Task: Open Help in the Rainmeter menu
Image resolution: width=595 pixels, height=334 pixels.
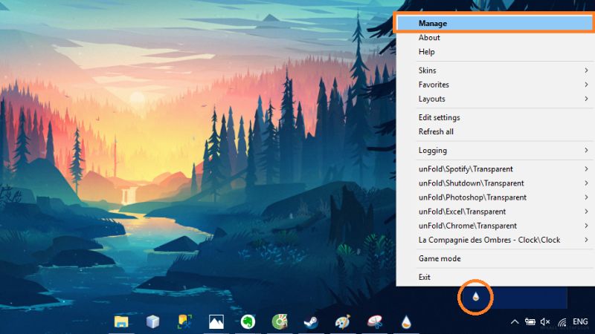Action: (495, 52)
